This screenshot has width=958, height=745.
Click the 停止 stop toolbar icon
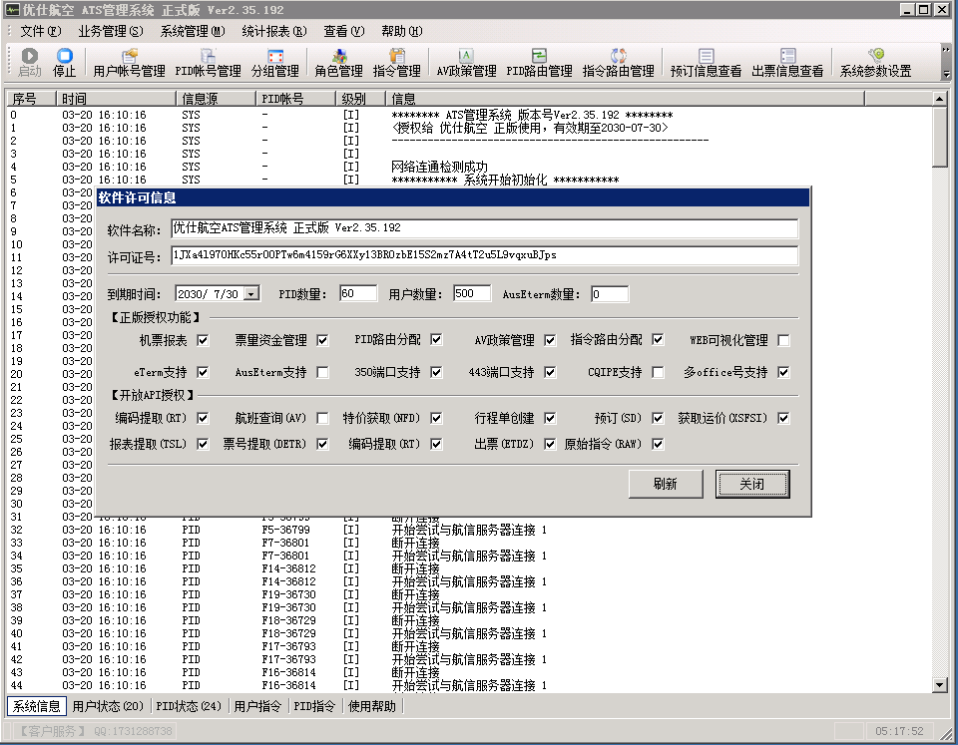(x=64, y=62)
